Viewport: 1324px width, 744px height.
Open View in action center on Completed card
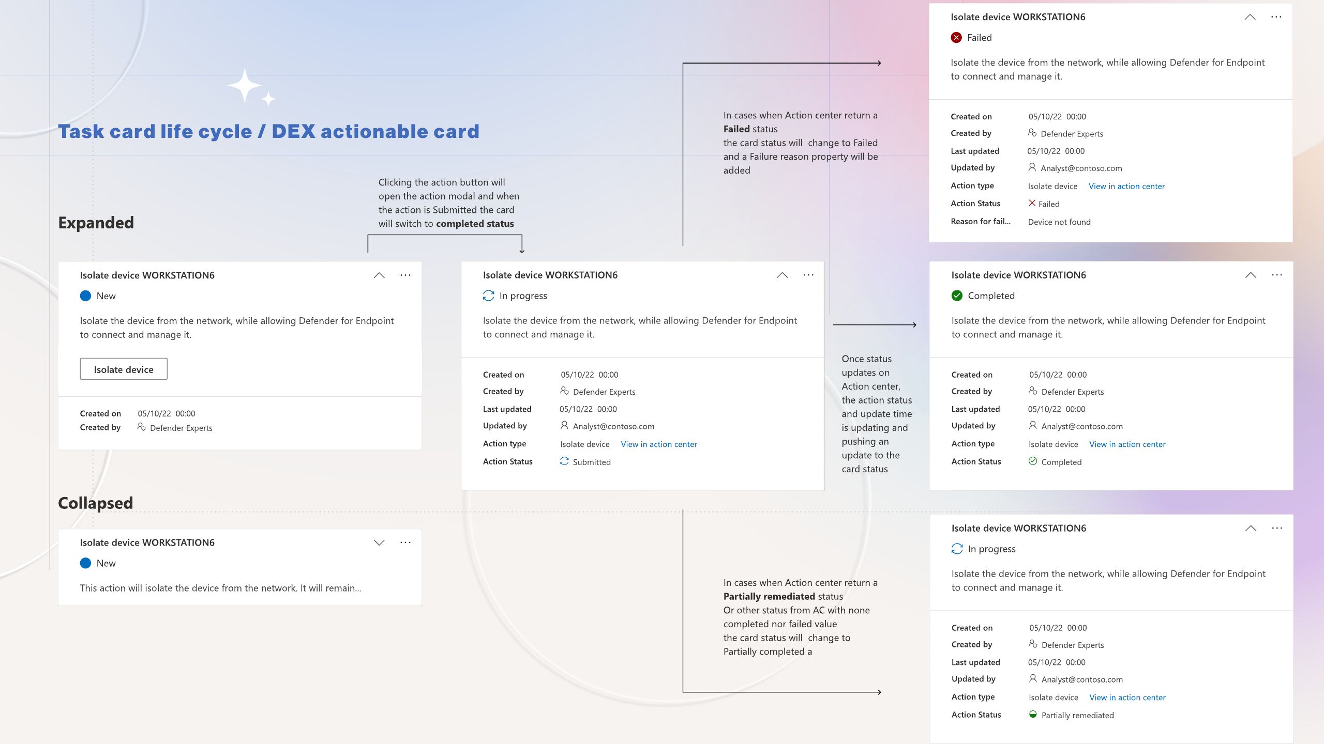(1127, 444)
